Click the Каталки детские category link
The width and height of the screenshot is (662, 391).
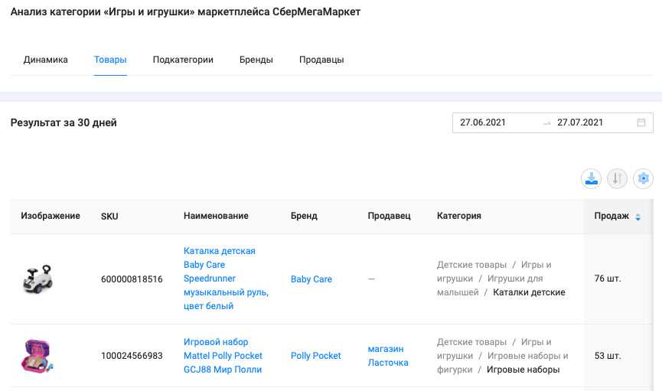(529, 292)
